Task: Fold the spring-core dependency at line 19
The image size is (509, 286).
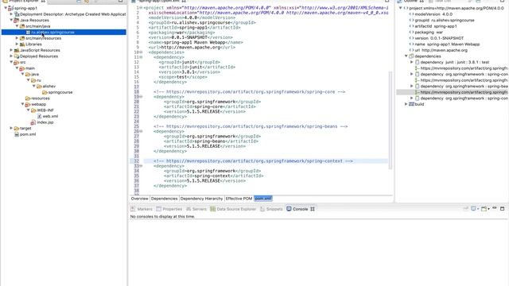Action: [x=141, y=97]
